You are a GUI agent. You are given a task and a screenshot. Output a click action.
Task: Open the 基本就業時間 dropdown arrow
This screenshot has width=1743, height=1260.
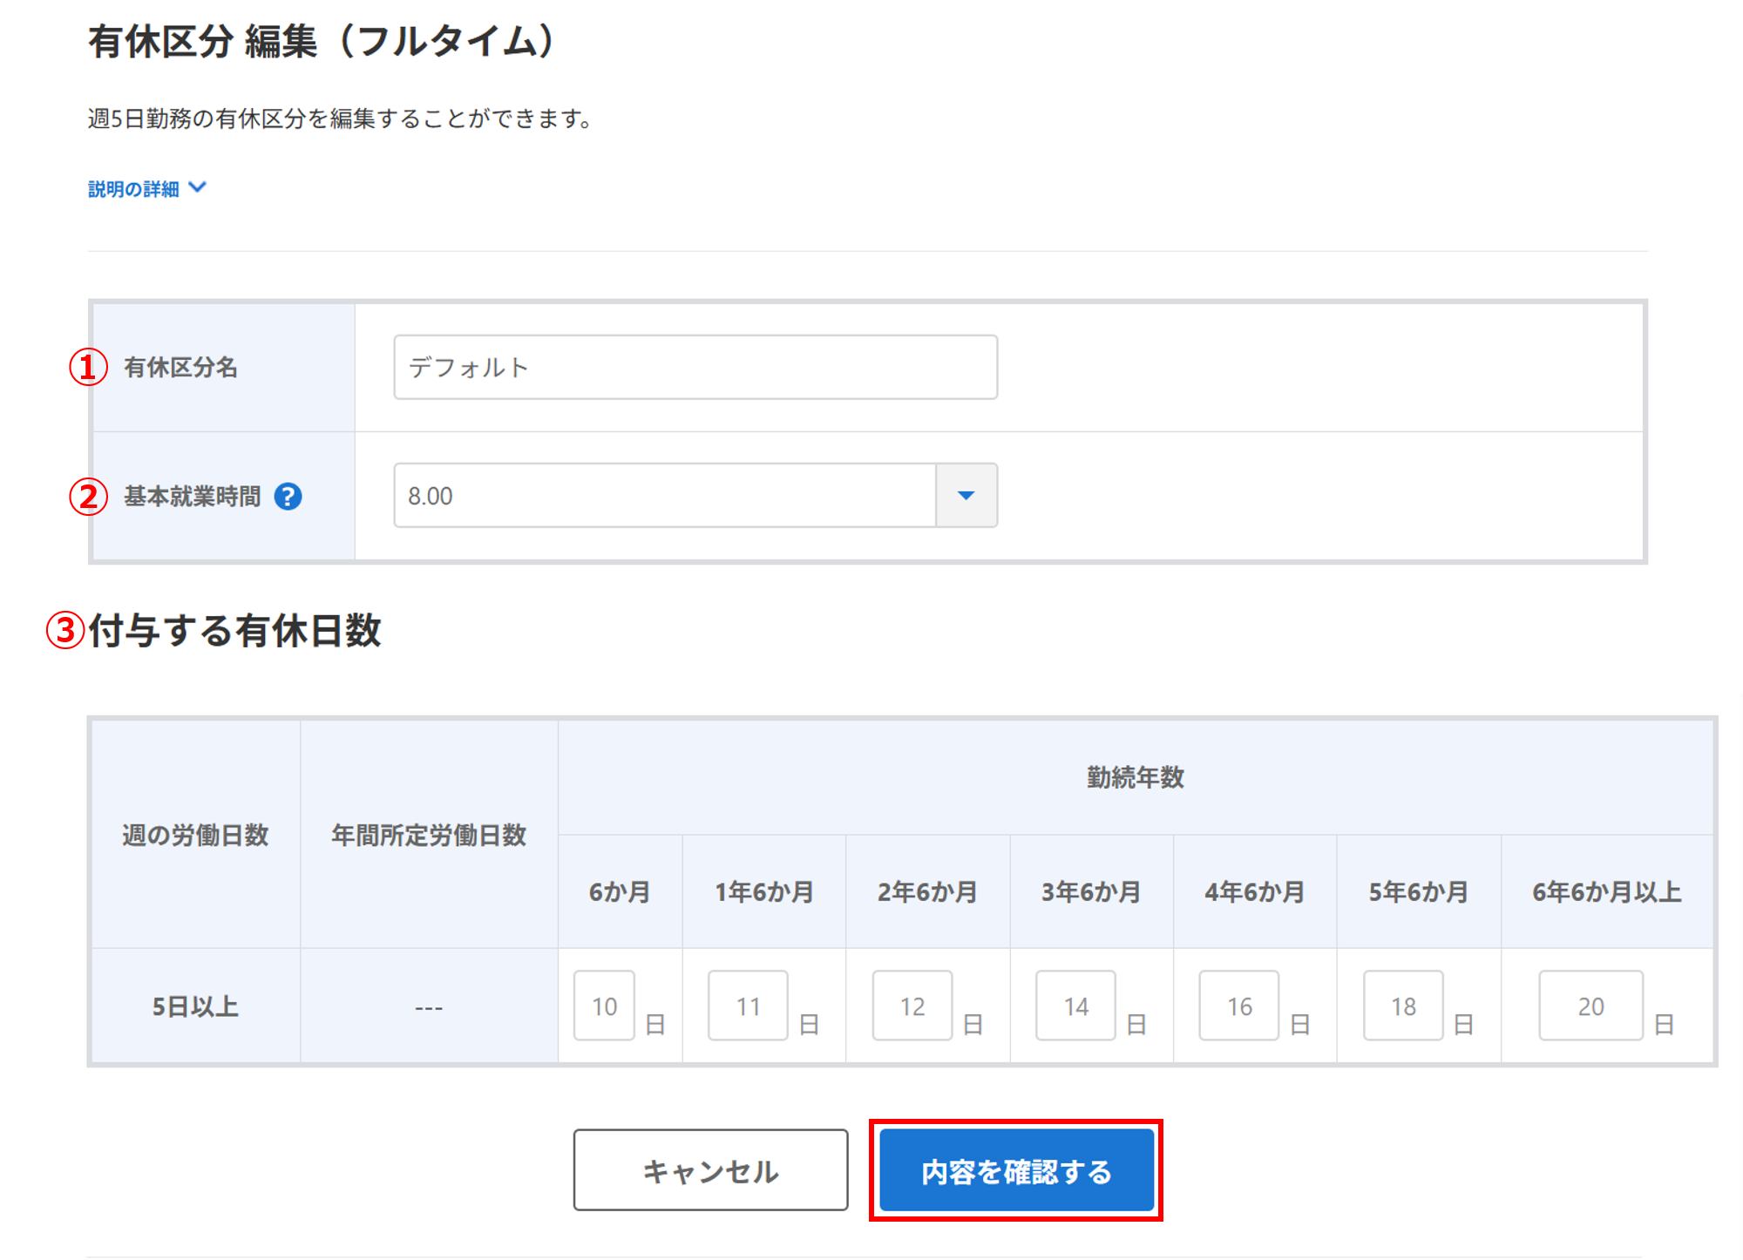coord(966,496)
